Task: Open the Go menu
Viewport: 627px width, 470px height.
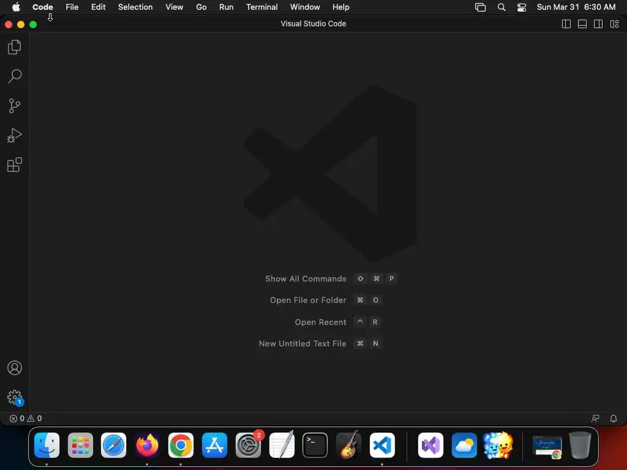Action: (201, 7)
